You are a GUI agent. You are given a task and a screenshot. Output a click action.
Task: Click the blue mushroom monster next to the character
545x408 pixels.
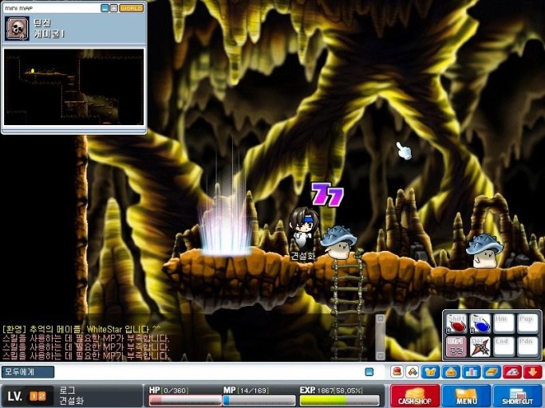tap(338, 242)
